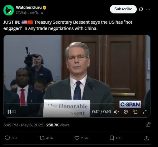158x147 pixels.
Task: Repost the tweet with 404 reposts
Action: pos(42,138)
